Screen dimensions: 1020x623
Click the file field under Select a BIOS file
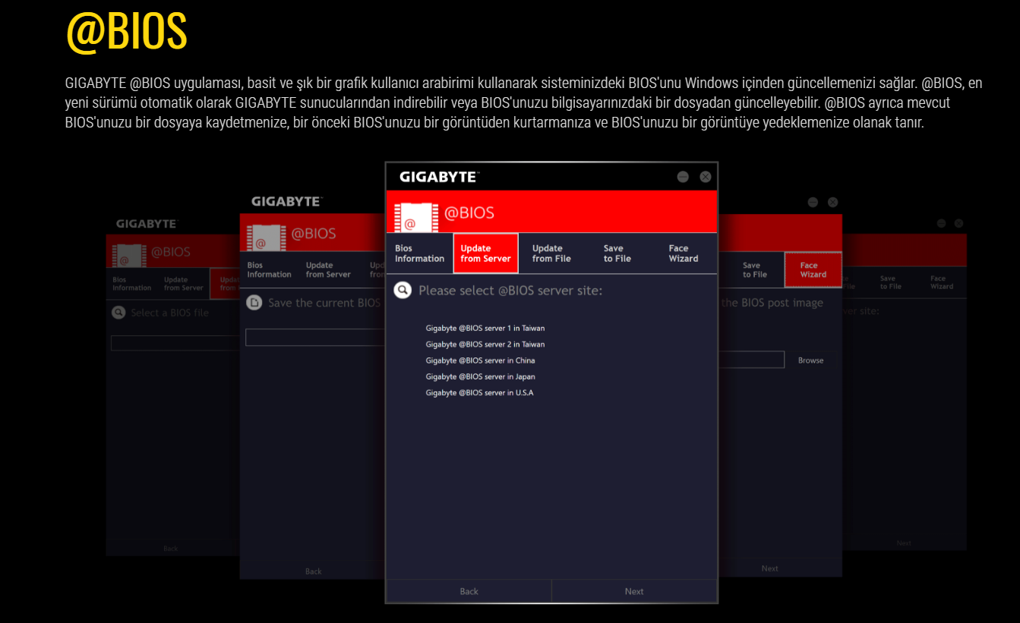175,343
